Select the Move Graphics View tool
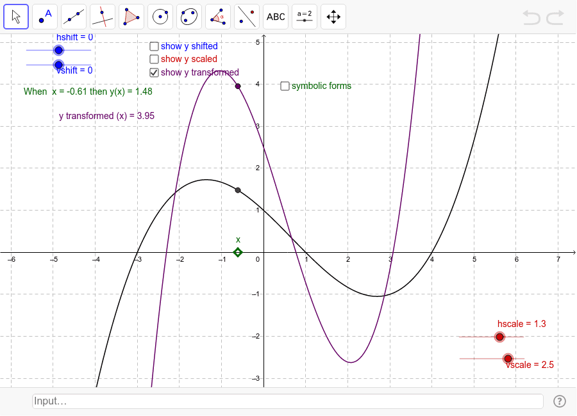577x416 pixels. [x=333, y=17]
